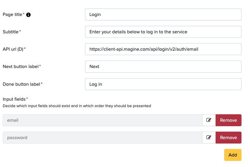This screenshot has height=167, width=250.
Task: Remove the password input field
Action: pyautogui.click(x=229, y=137)
